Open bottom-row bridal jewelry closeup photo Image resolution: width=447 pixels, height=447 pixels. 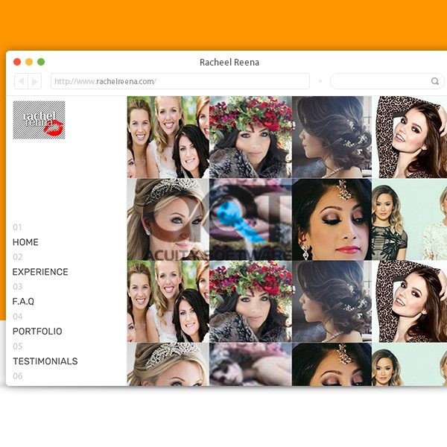[332, 364]
